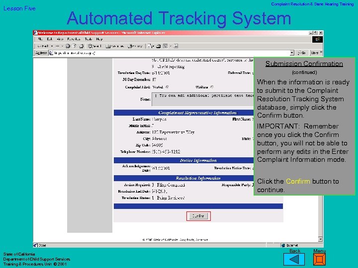The width and height of the screenshot is (358, 268).
Task: Click the Address value text
Action: pos(173,132)
